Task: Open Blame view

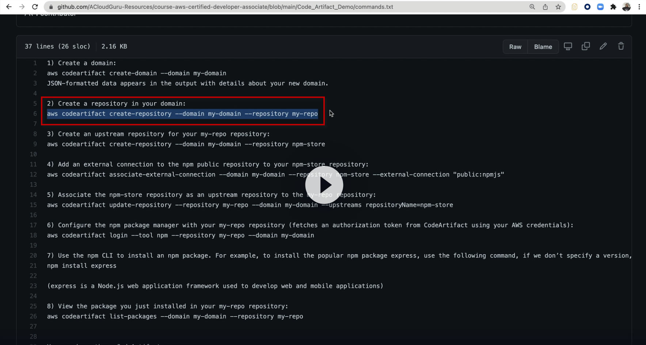Action: 543,47
